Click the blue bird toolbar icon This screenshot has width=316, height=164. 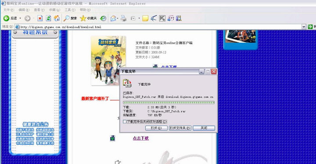pyautogui.click(x=154, y=18)
